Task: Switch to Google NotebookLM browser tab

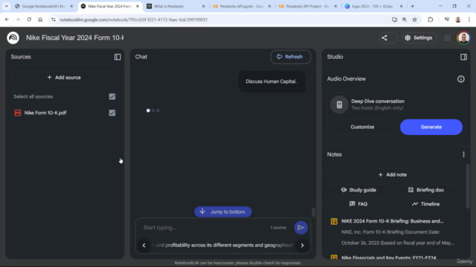Action: [43, 7]
